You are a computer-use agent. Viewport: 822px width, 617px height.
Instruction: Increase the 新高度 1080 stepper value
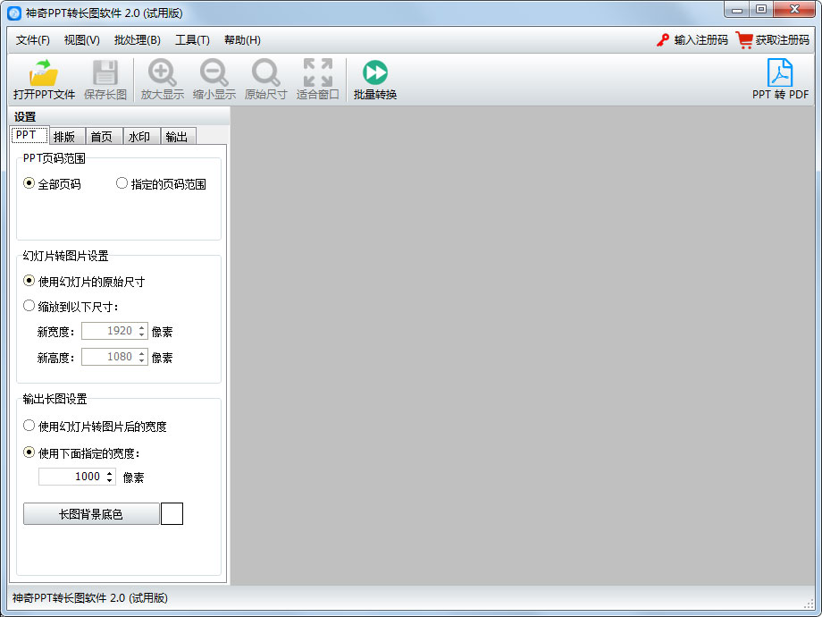pos(142,352)
